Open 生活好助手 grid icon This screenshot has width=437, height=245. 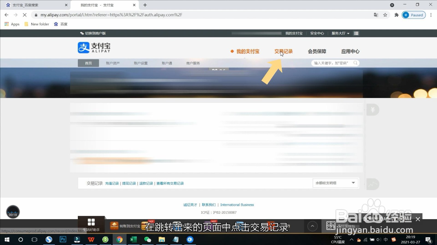[x=91, y=224]
